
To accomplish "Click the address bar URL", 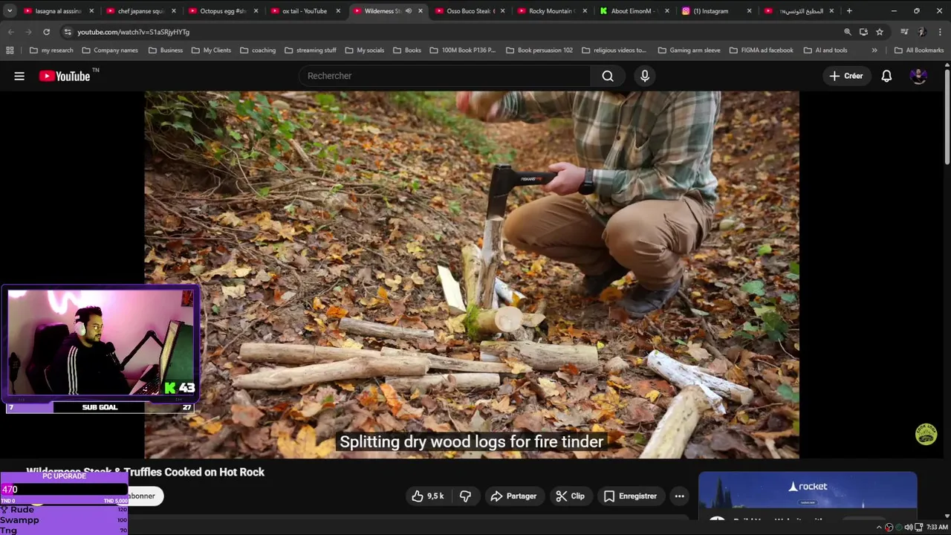I will click(134, 32).
